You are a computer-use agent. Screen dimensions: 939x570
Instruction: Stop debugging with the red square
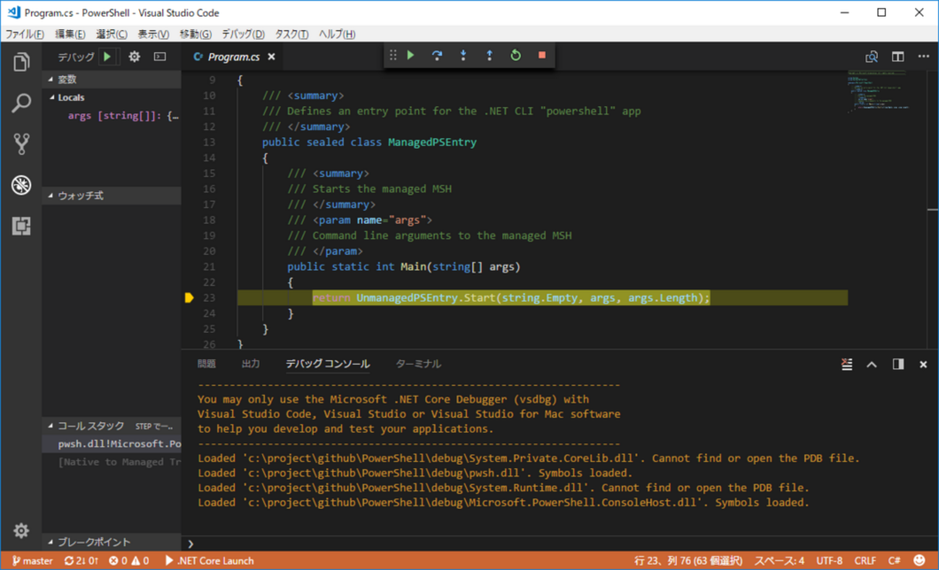tap(542, 56)
